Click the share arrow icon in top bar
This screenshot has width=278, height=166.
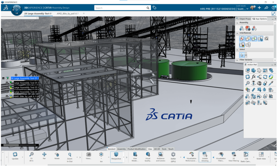(x=266, y=8)
